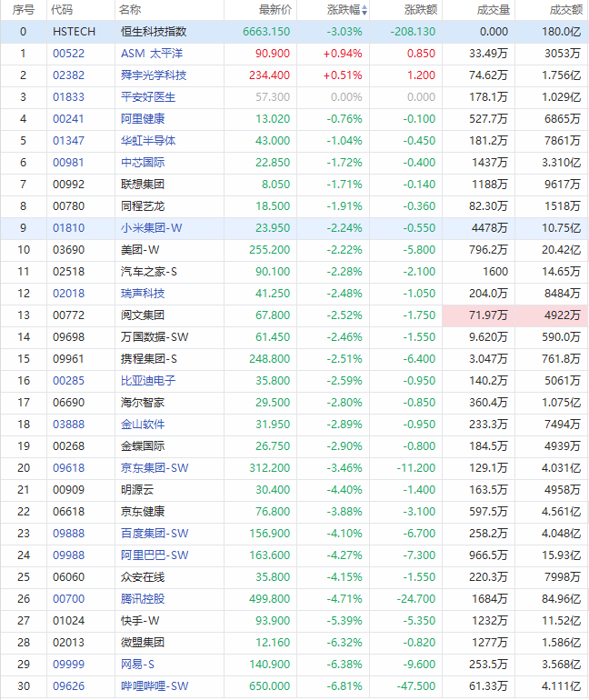This screenshot has width=589, height=700.
Task: Select 金蝶国际 row name
Action: [143, 446]
